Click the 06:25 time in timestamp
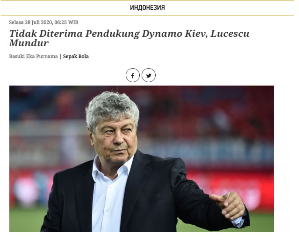The height and width of the screenshot is (241, 299). [x=61, y=22]
